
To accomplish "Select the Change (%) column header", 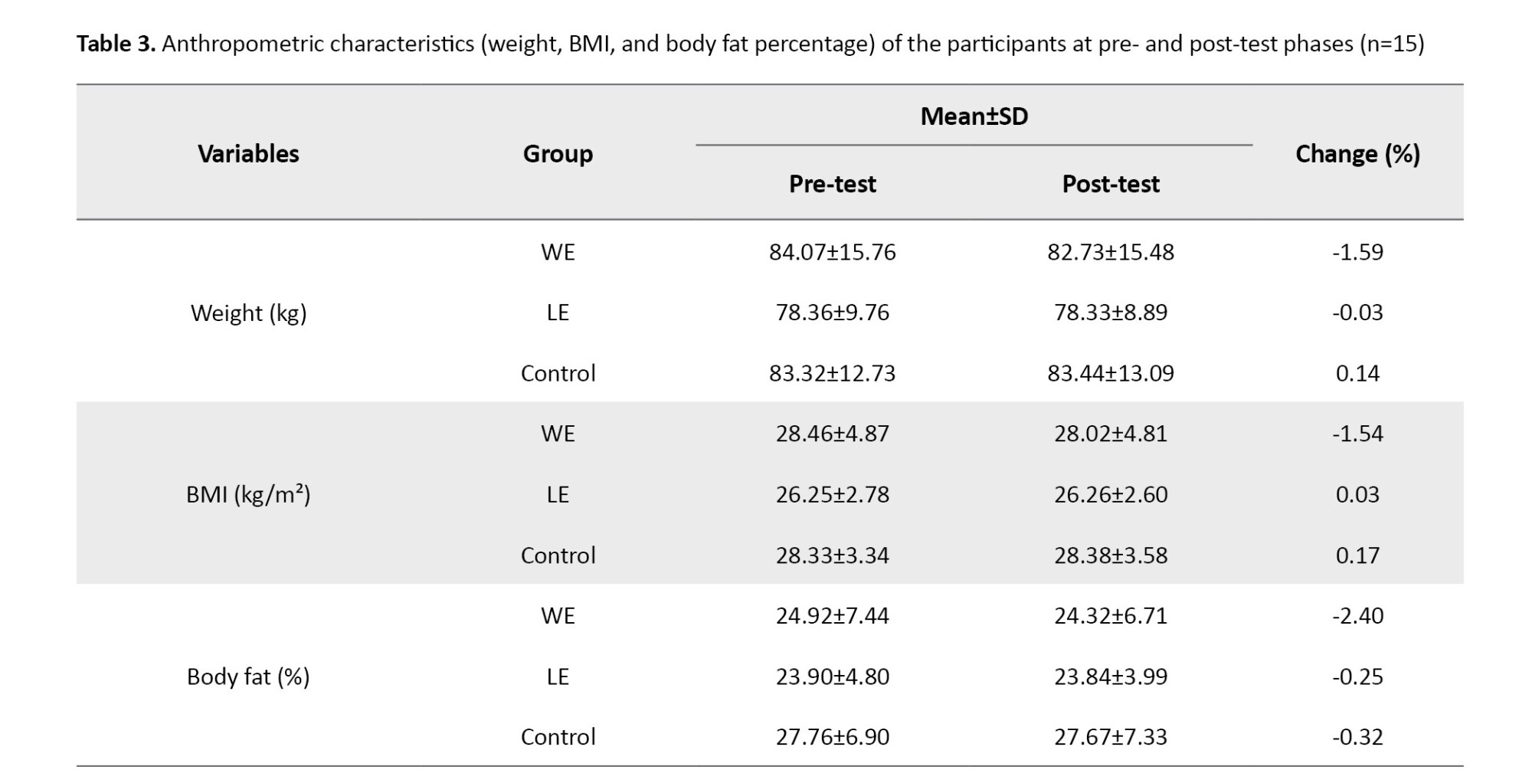I will pos(1357,153).
